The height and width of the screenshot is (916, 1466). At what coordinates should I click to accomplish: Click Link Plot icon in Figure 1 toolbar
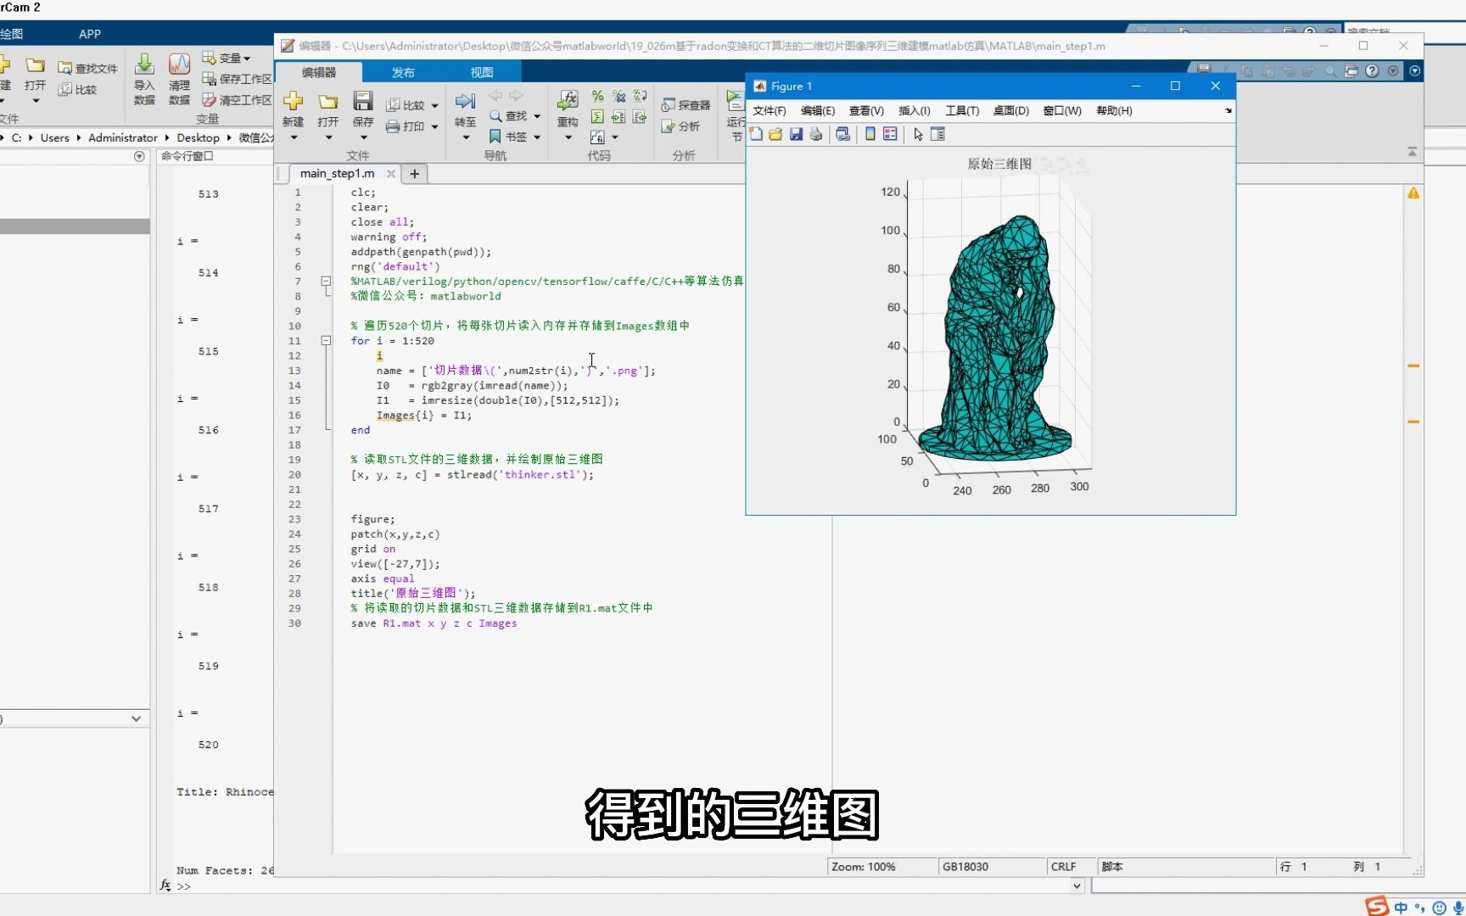[x=843, y=134]
